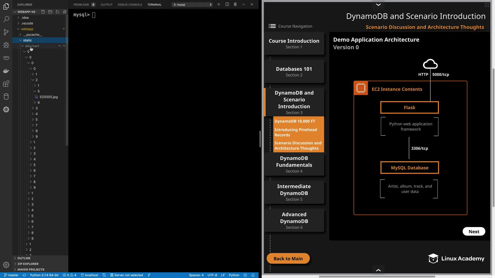Open the Extensions view icon
495x278 pixels.
pos(6,84)
